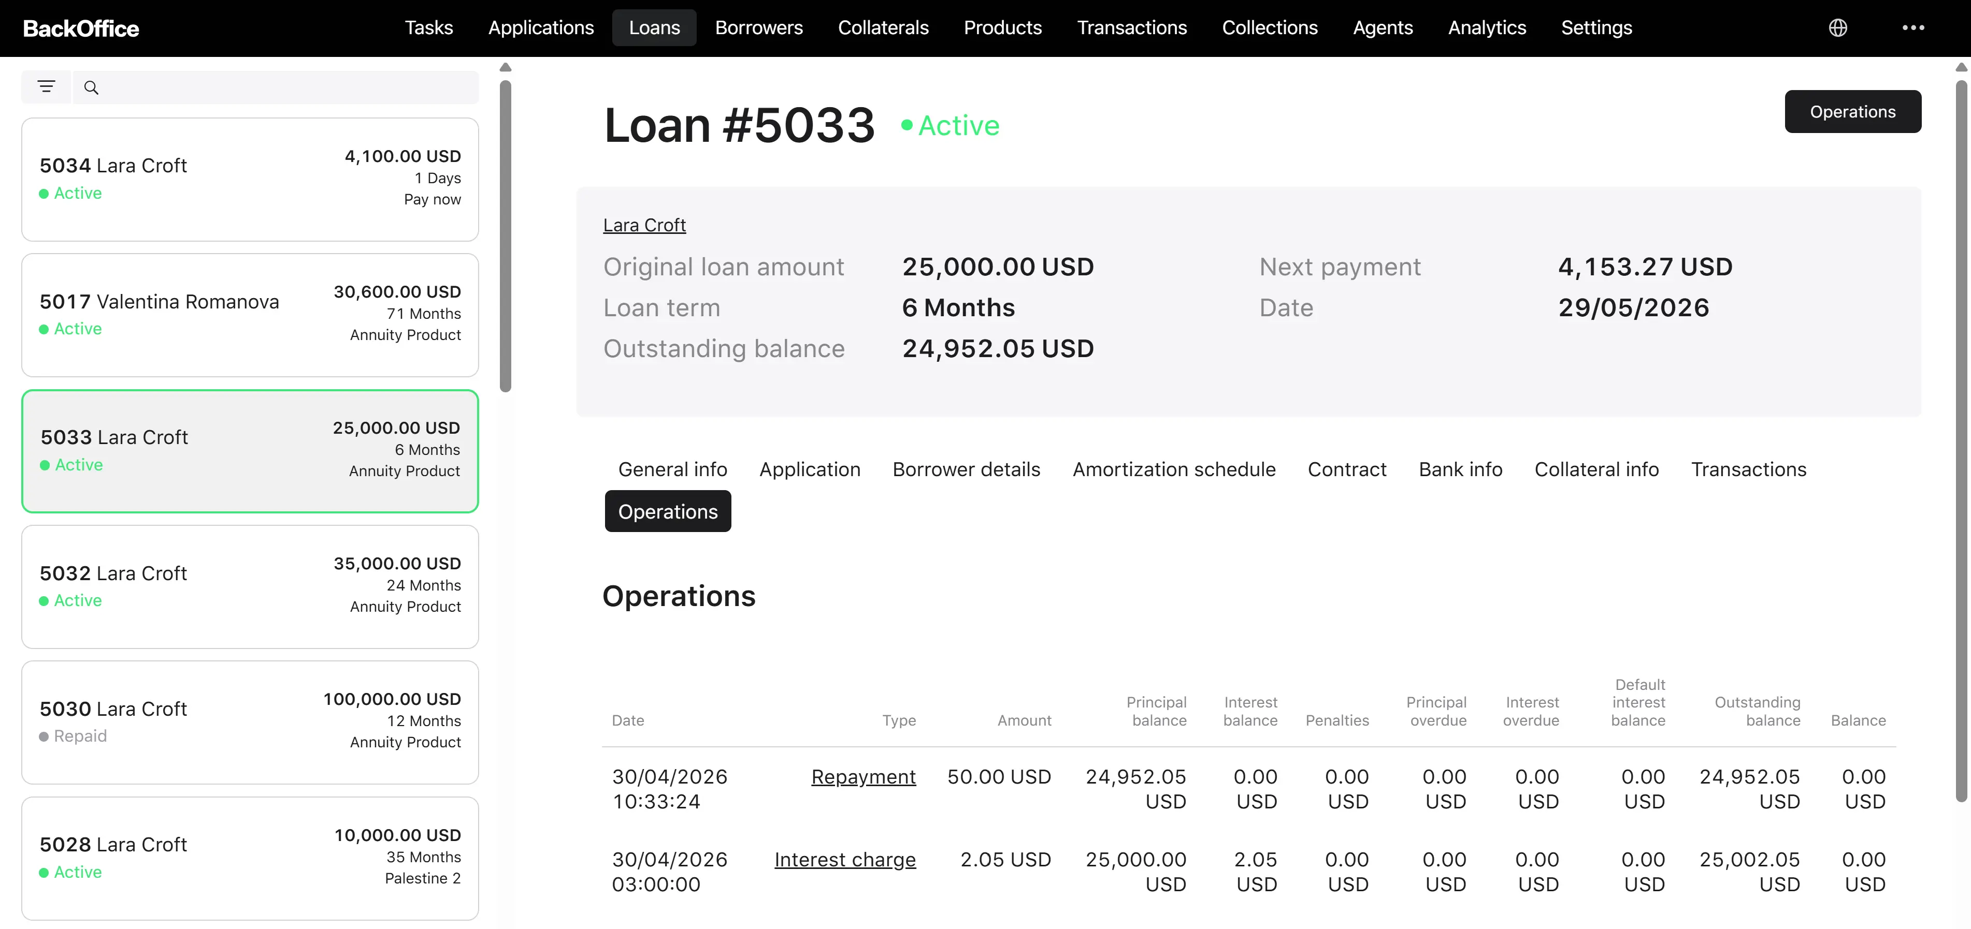Open the filter icon in loan list

click(46, 87)
